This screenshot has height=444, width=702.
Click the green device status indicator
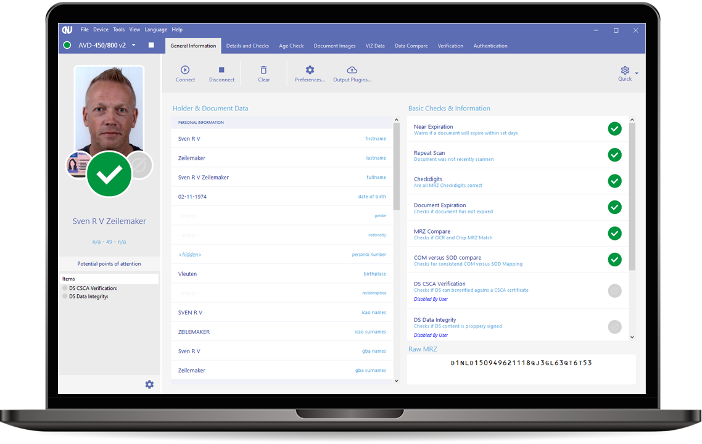(67, 45)
